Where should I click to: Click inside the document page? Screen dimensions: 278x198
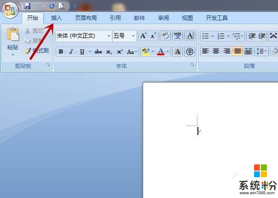210,140
